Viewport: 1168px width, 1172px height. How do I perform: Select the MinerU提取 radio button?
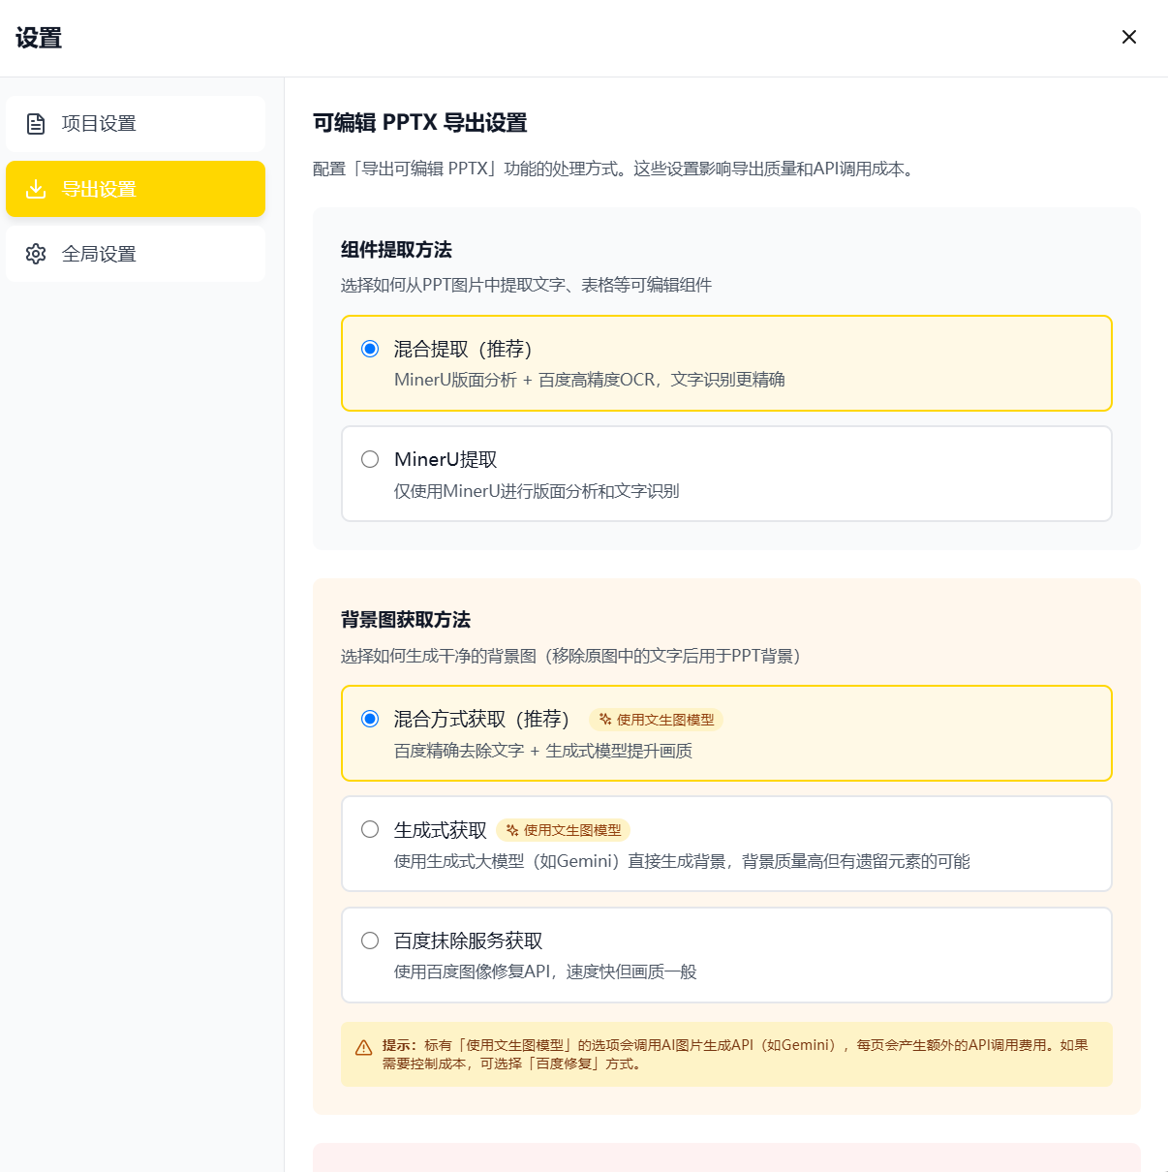(370, 459)
